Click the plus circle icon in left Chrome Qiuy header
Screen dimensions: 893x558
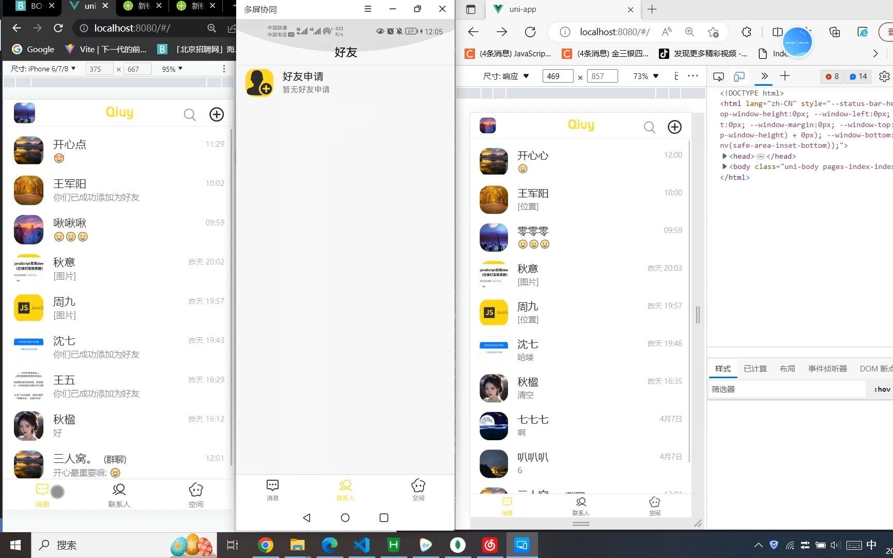pos(217,114)
